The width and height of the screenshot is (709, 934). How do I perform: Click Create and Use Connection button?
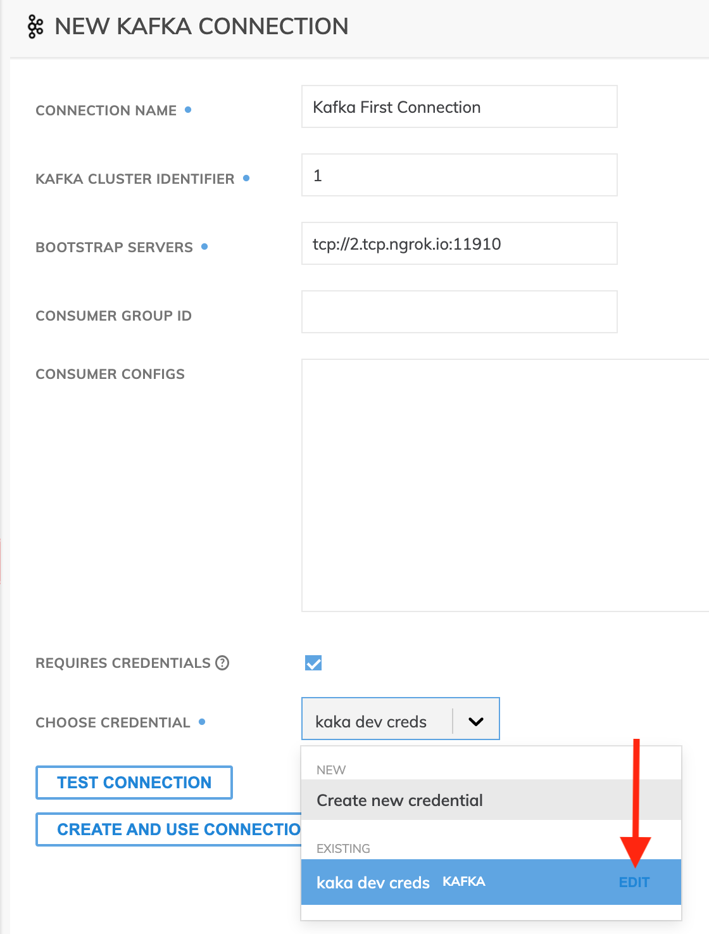(x=169, y=829)
